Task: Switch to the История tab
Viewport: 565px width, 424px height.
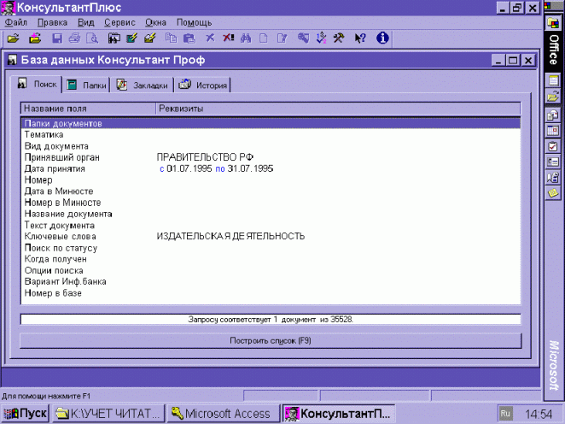Action: pyautogui.click(x=203, y=85)
